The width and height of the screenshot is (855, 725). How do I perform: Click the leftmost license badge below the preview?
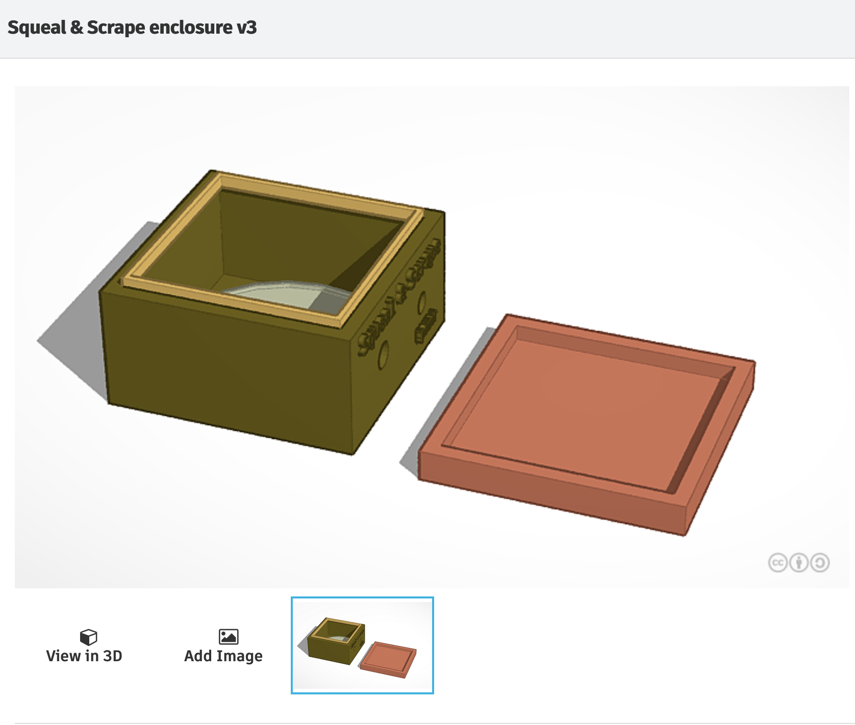click(x=777, y=563)
